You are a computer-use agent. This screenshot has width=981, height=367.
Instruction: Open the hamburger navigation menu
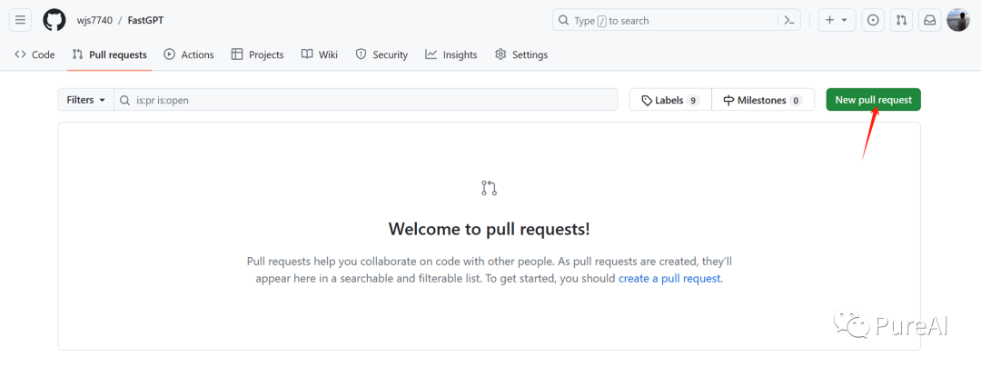[21, 20]
